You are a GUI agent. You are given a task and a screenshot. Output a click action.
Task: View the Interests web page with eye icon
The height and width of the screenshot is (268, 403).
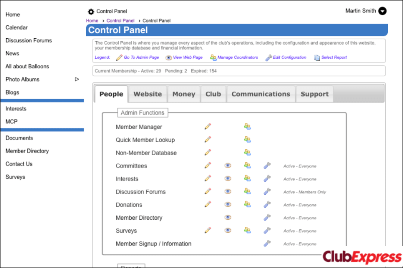(x=228, y=178)
